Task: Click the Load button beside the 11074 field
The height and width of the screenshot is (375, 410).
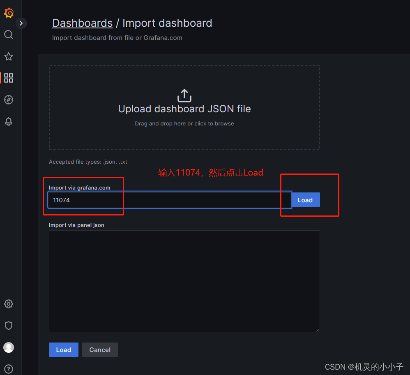Action: pyautogui.click(x=305, y=200)
